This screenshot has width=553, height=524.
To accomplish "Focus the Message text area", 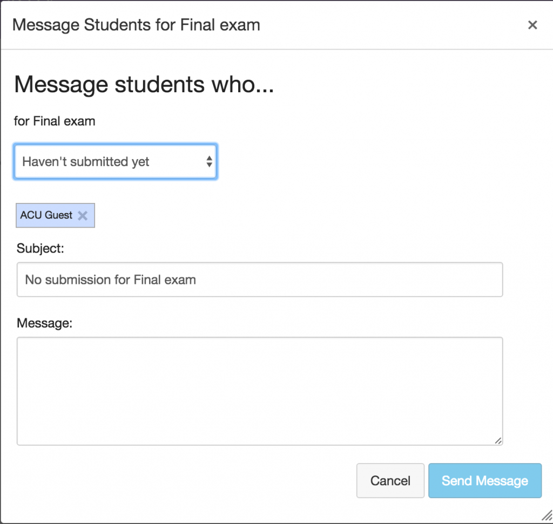I will click(x=260, y=391).
